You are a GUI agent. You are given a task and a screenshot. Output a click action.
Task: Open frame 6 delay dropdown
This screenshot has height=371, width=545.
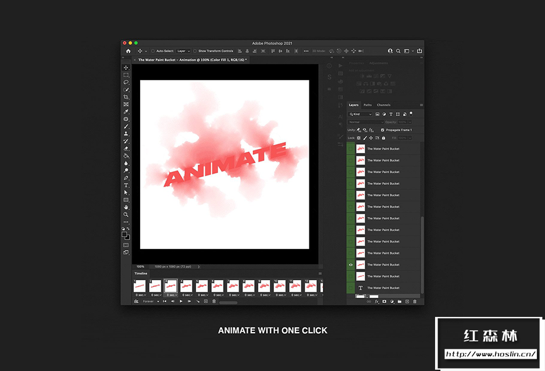pos(219,295)
